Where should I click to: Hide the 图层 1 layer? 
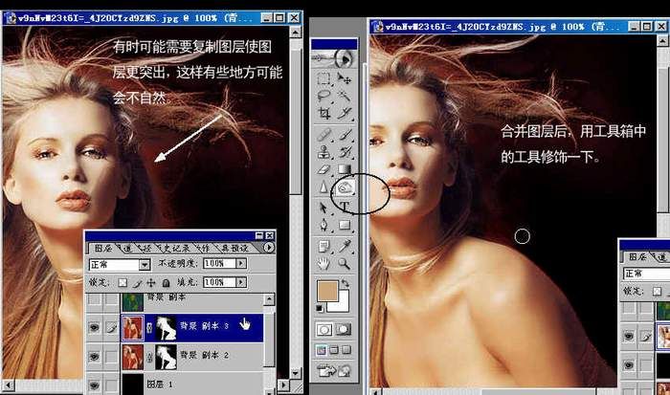click(94, 385)
